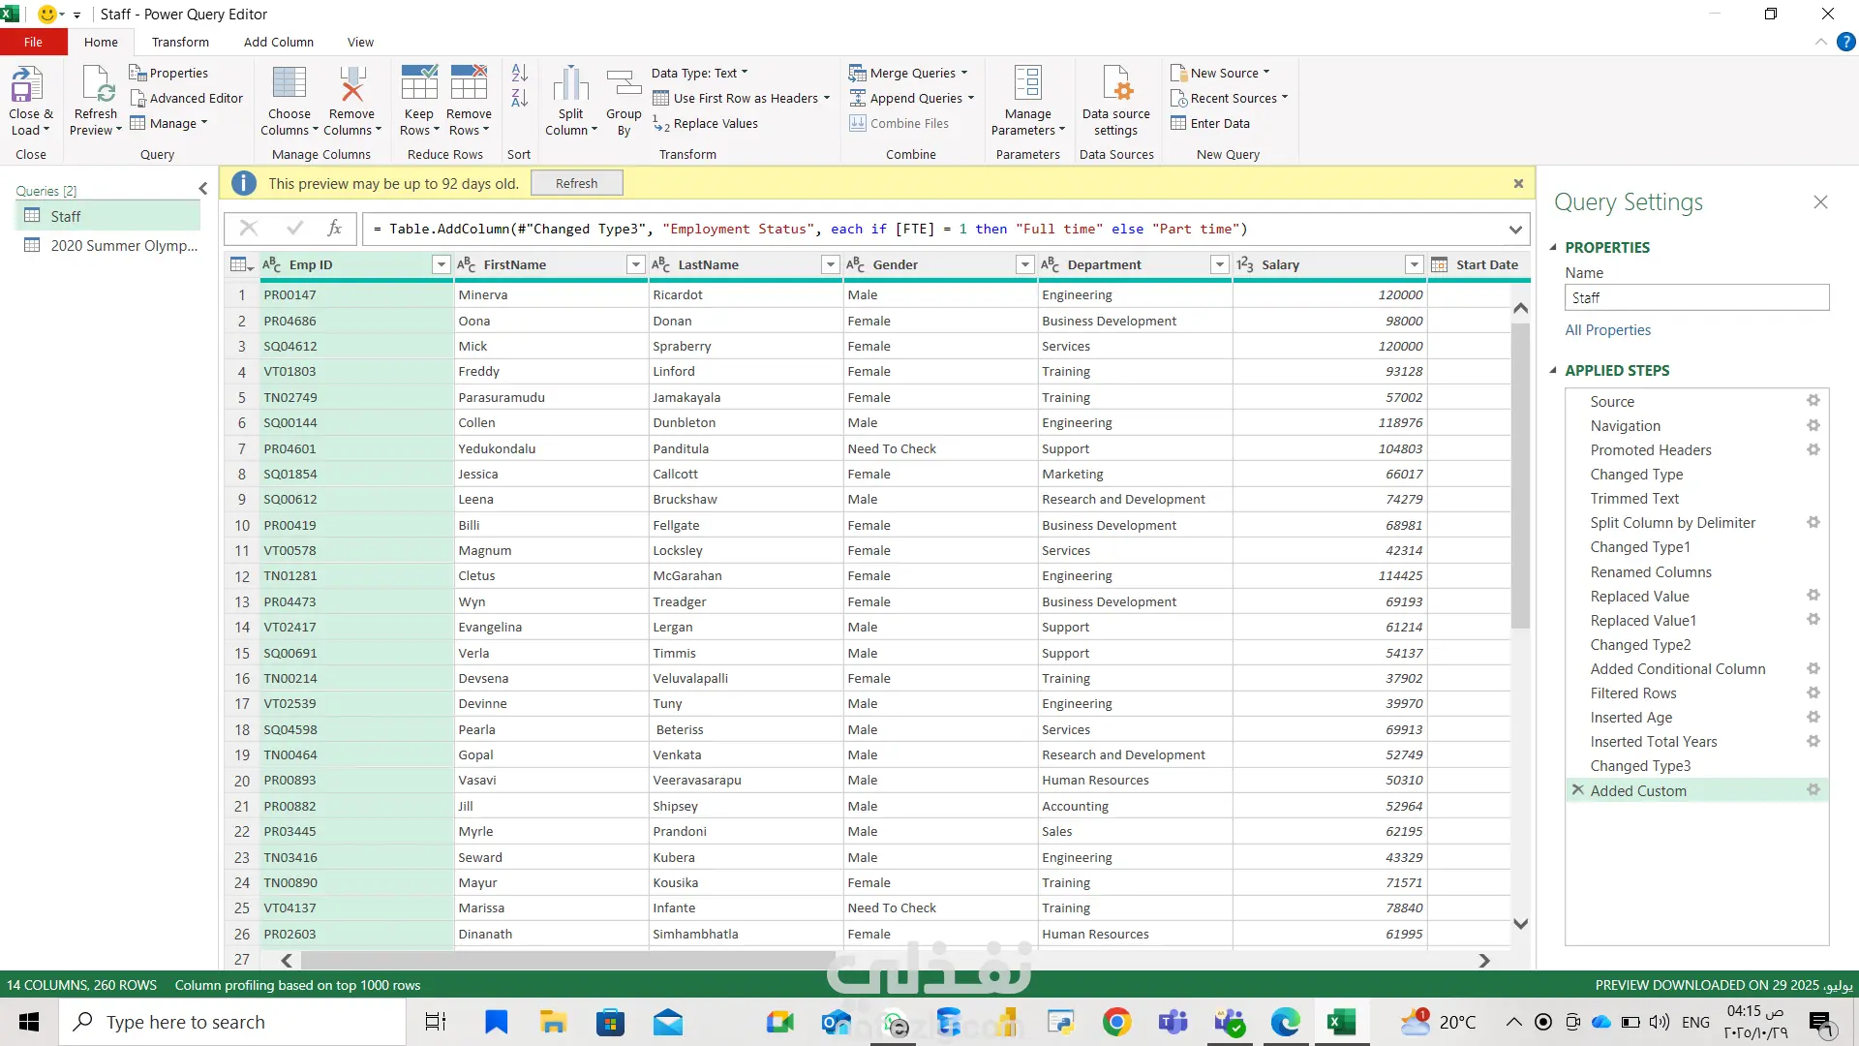The width and height of the screenshot is (1859, 1046).
Task: Click gear icon for Filtered Rows step
Action: (1813, 692)
